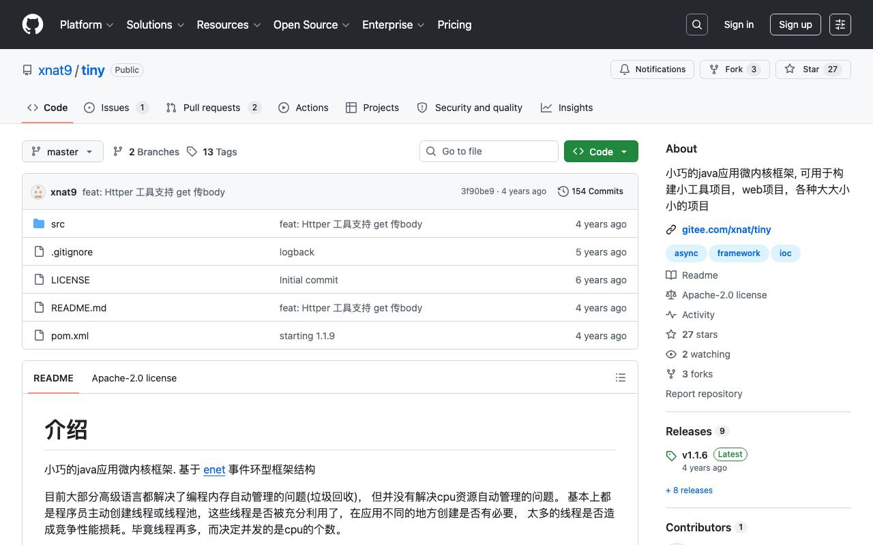Viewport: 873px width, 545px height.
Task: Select the README tab above the readme
Action: [x=53, y=378]
